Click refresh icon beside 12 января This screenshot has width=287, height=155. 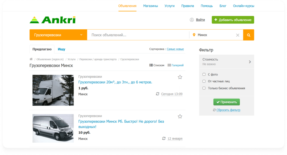coord(164,139)
